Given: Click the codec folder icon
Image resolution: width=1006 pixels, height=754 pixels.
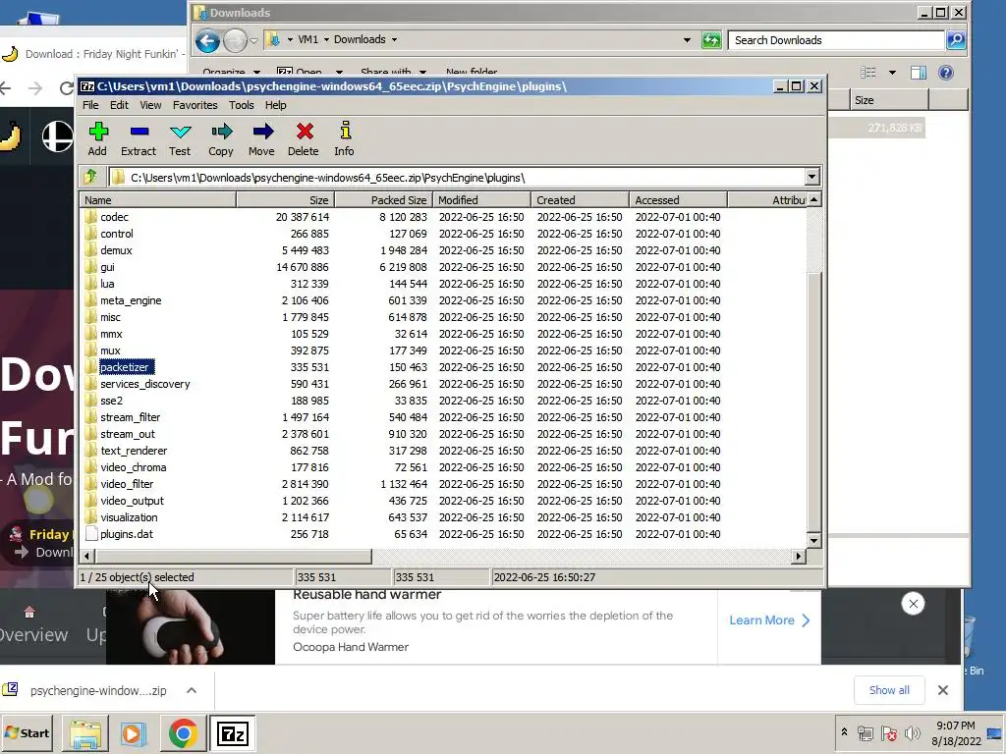Looking at the screenshot, I should [90, 217].
